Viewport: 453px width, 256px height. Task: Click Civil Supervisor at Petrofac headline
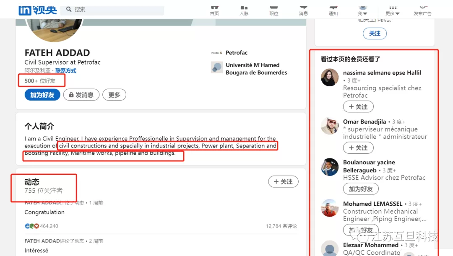62,62
